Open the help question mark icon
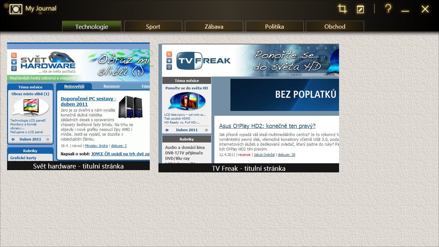 coord(388,9)
